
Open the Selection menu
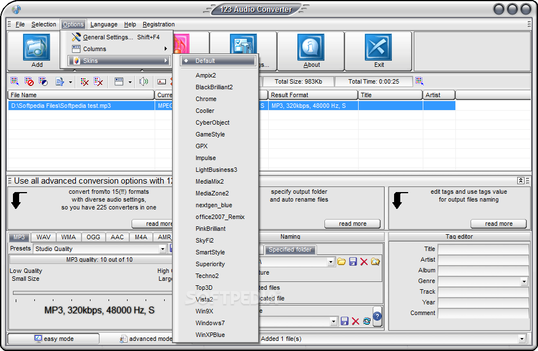[44, 24]
